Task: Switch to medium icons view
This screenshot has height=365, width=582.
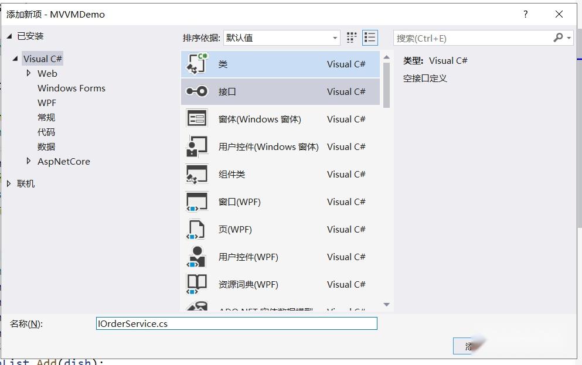Action: click(x=352, y=37)
